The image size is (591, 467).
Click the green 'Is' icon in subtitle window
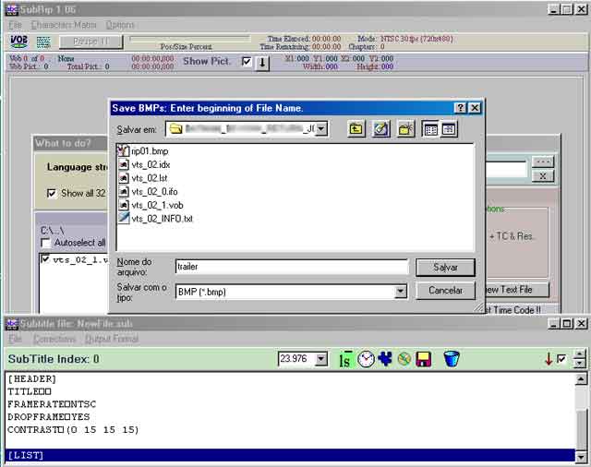[345, 359]
